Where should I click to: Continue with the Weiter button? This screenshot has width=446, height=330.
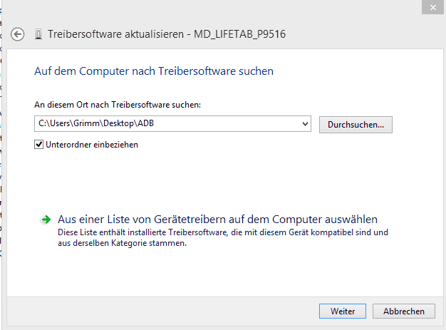pyautogui.click(x=343, y=311)
